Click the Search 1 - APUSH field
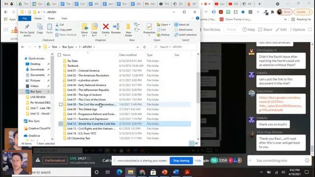Image resolution: width=315 pixels, height=177 pixels. (174, 47)
